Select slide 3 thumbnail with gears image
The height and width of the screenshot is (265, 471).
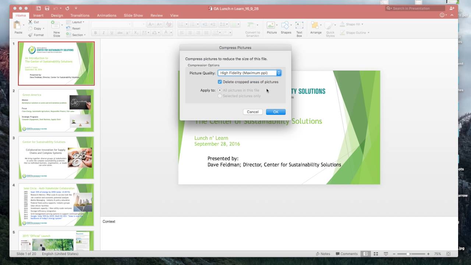56,158
